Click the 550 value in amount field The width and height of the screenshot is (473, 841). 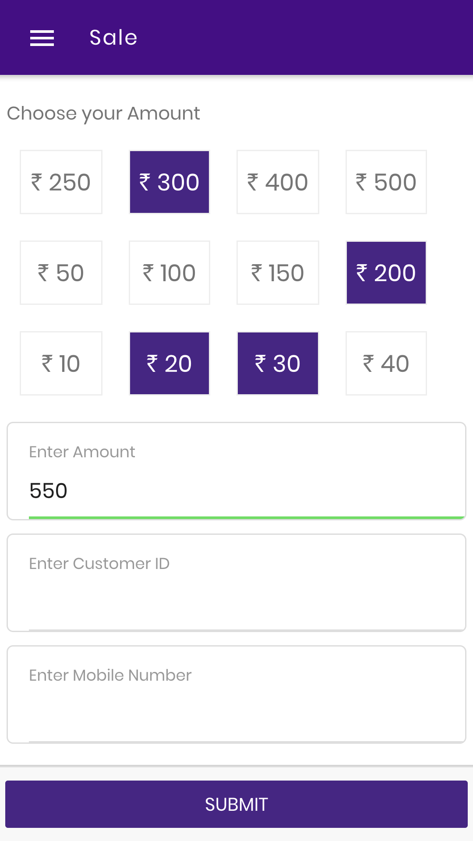point(49,491)
